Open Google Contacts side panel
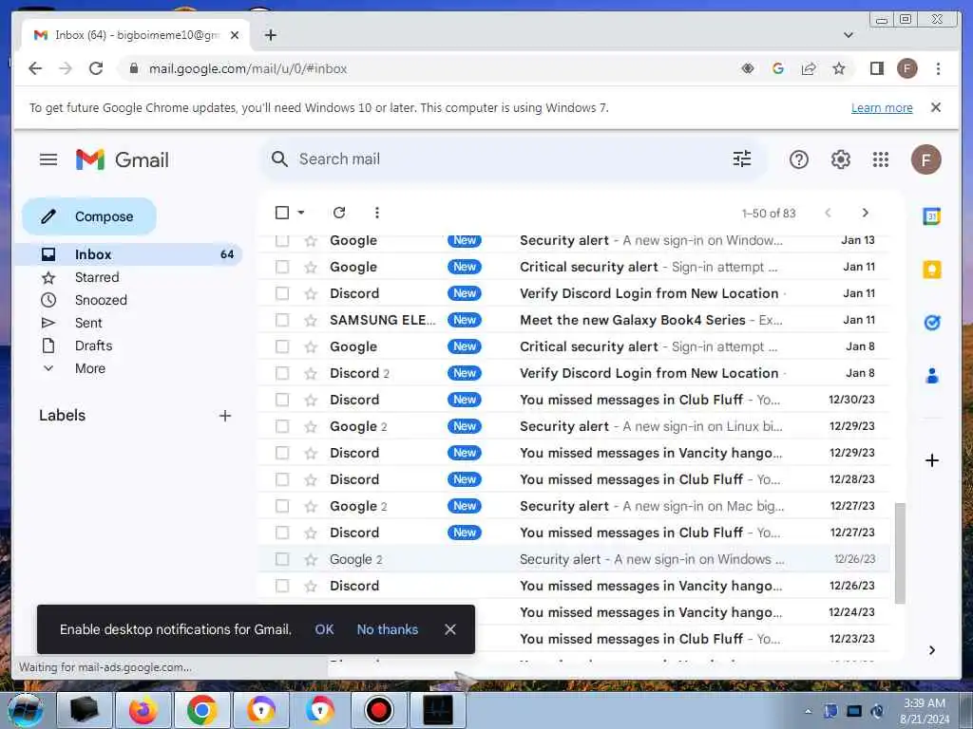Image resolution: width=973 pixels, height=729 pixels. click(931, 376)
